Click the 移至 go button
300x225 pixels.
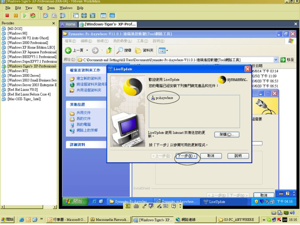[287, 60]
